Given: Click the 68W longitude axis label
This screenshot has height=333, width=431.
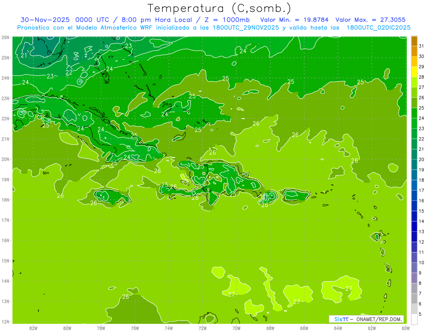Looking at the screenshot, I should tap(270, 328).
